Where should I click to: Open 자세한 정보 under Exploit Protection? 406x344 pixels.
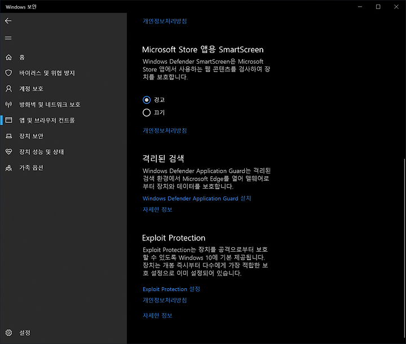click(x=157, y=315)
